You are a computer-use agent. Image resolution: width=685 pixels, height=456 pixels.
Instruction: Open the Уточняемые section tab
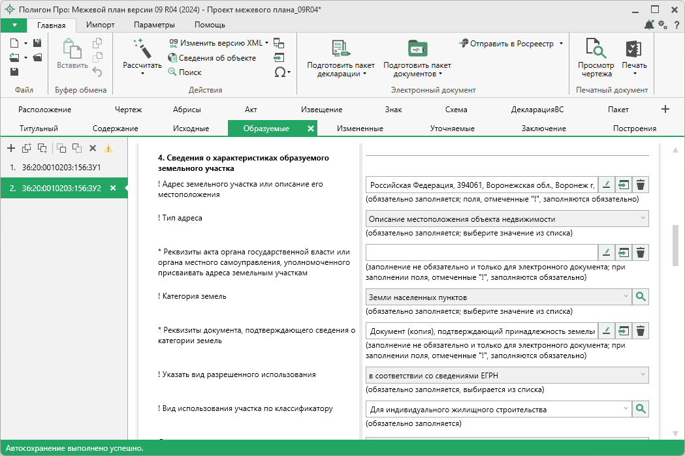coord(452,129)
